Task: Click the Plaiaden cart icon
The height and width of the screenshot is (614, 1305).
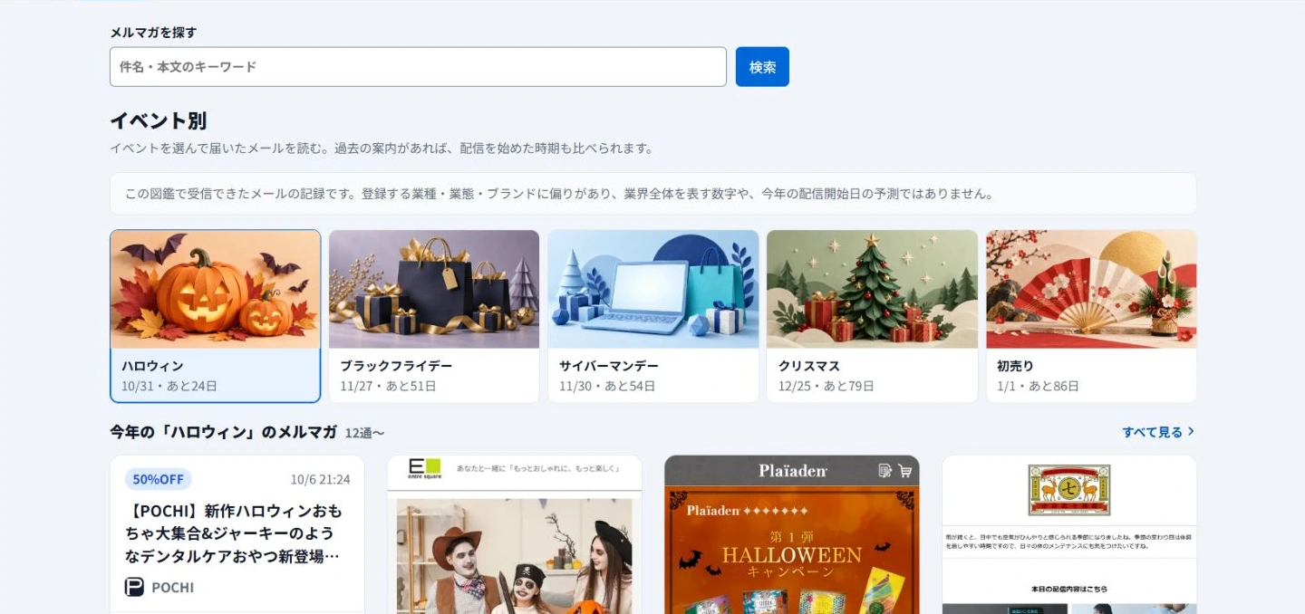Action: (x=904, y=471)
